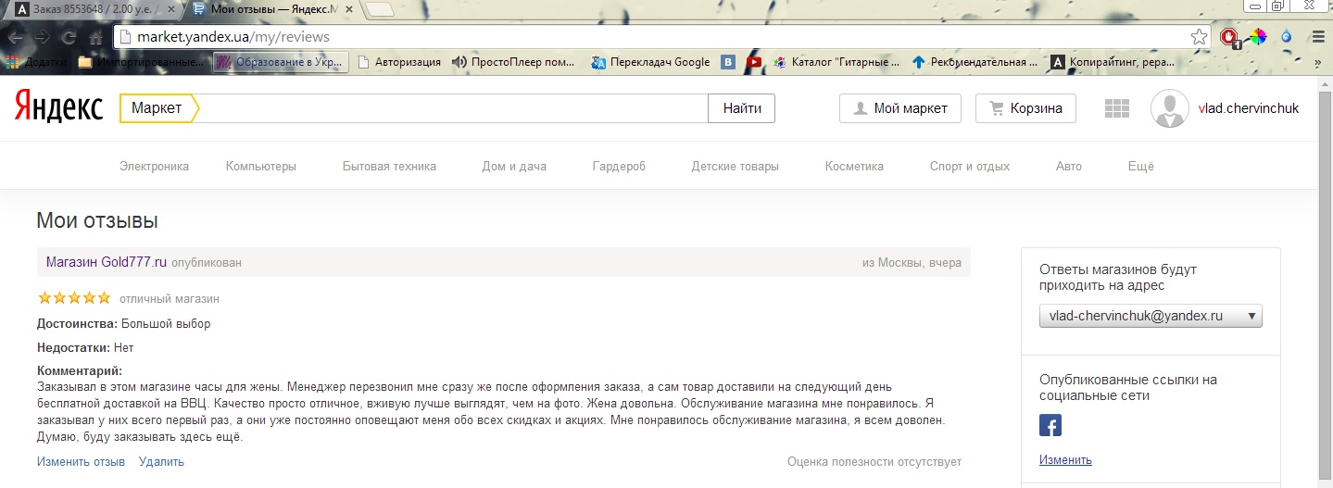Close the Заказ 8553648 tab
This screenshot has height=488, width=1333.
pyautogui.click(x=170, y=9)
